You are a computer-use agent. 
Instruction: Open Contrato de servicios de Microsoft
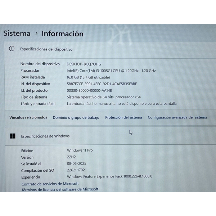coord(50,184)
